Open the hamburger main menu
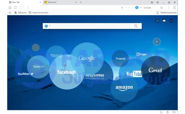The image size is (185, 114). coord(174,8)
